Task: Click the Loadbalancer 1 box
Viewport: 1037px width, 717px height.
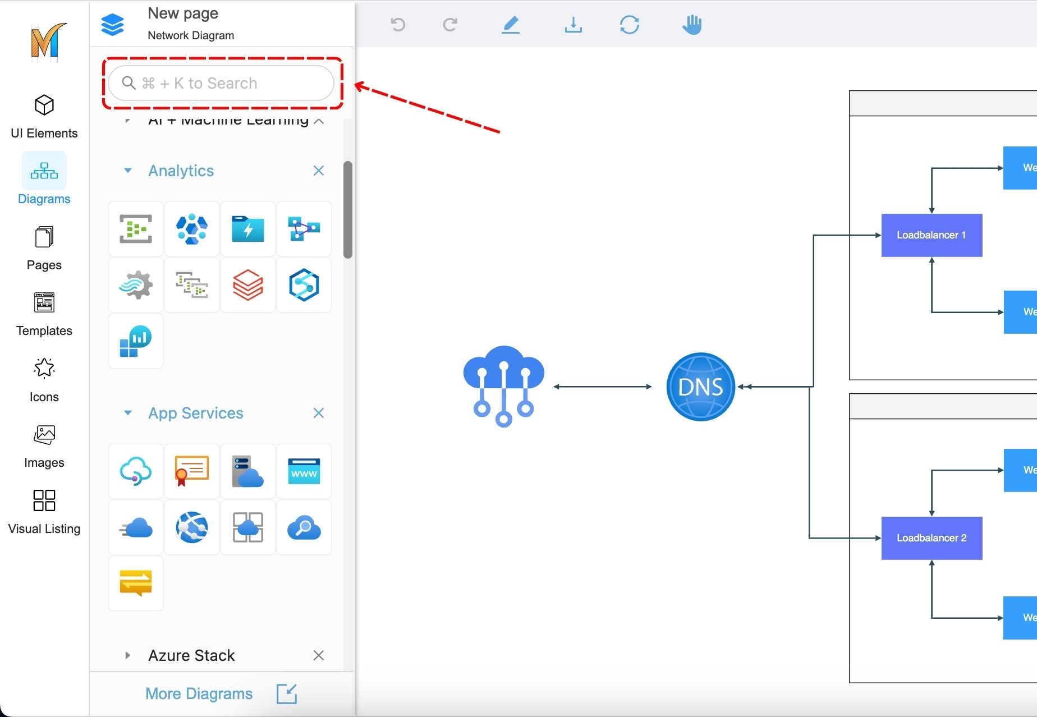Action: 932,235
